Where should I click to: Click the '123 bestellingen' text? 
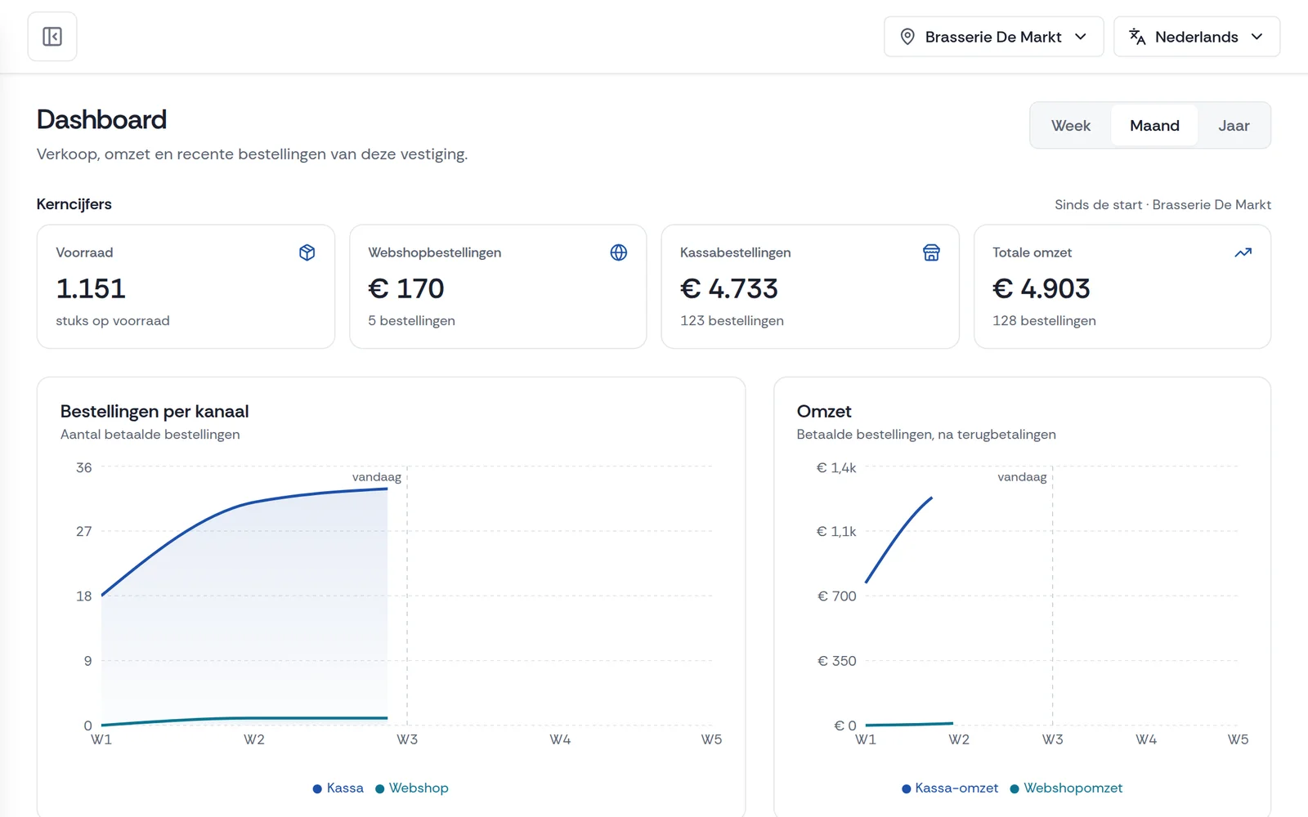point(732,321)
